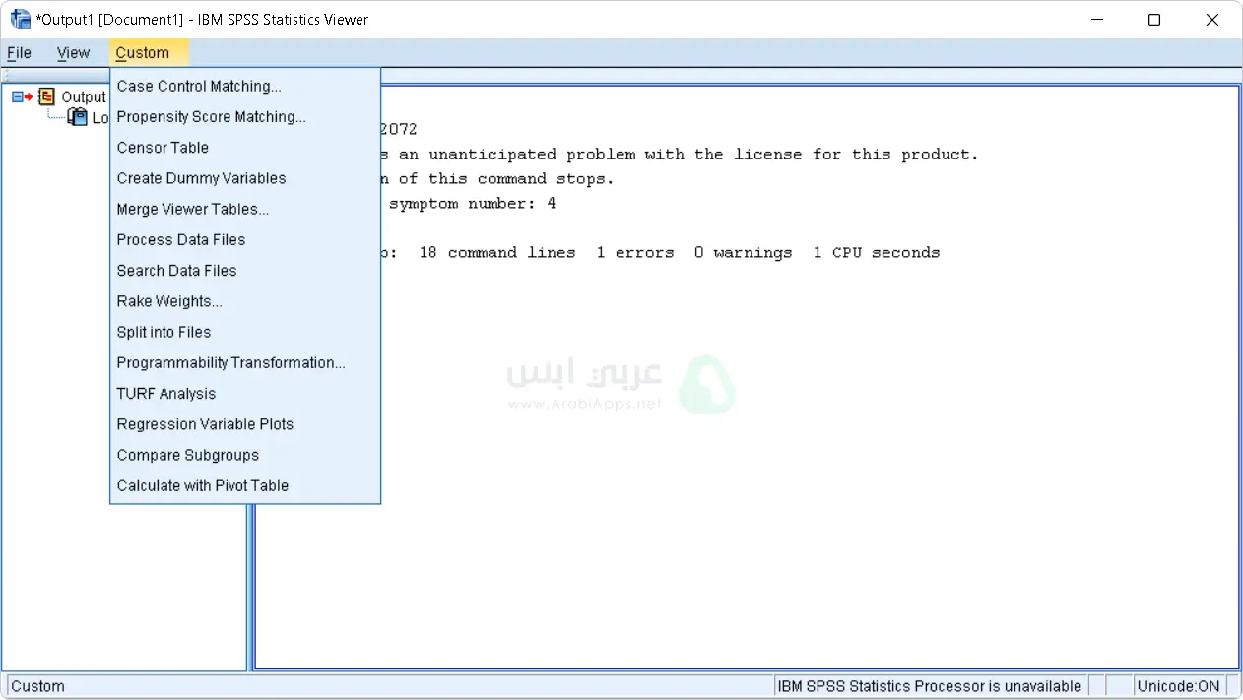Open the Merge Viewer Tables dialog
This screenshot has height=700, width=1243.
[192, 209]
